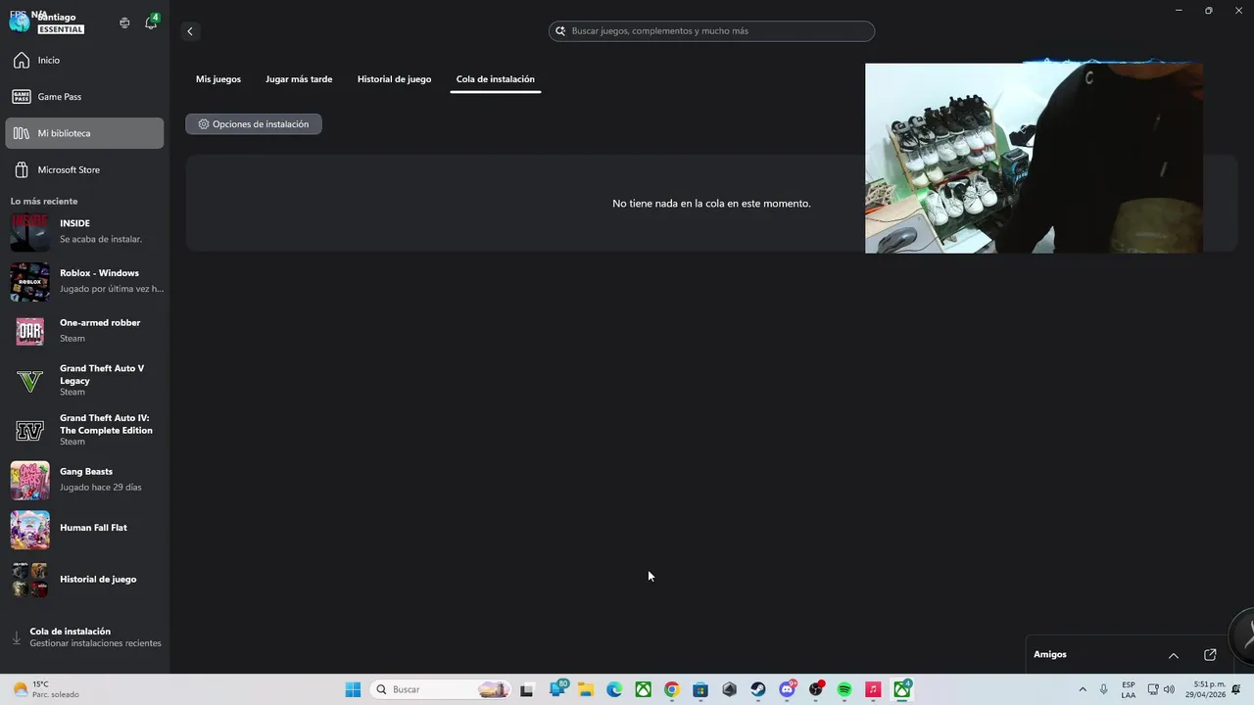This screenshot has height=705, width=1254.
Task: Show hidden system tray icons
Action: click(x=1083, y=689)
